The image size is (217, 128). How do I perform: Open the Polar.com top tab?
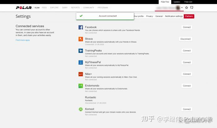[x=188, y=2]
